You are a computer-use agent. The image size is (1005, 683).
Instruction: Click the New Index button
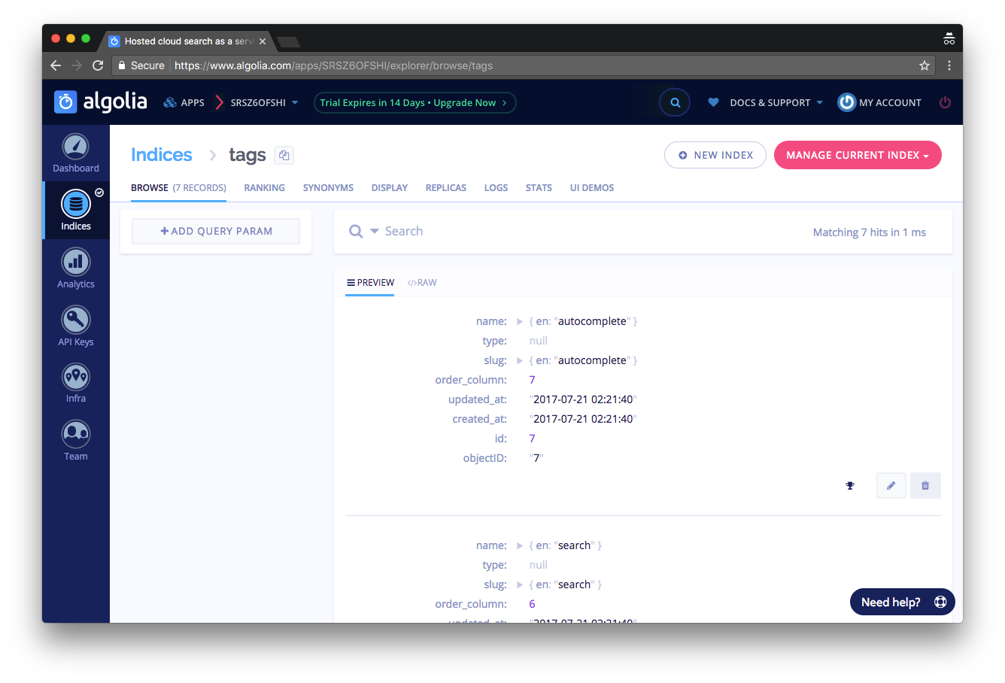[x=715, y=155]
